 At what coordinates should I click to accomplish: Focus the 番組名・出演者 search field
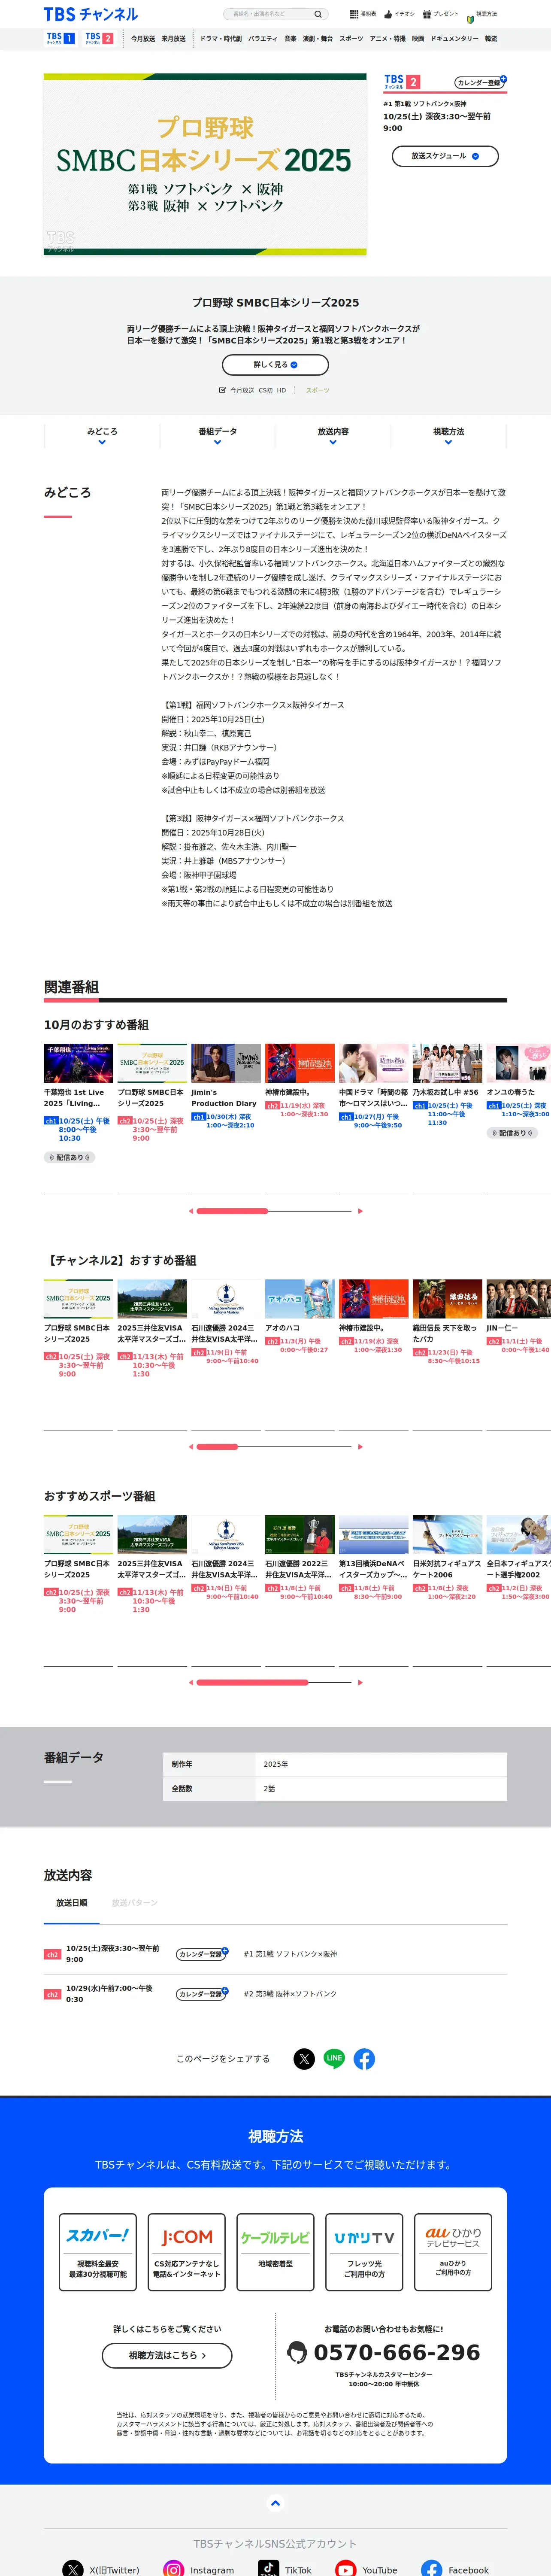tap(270, 14)
